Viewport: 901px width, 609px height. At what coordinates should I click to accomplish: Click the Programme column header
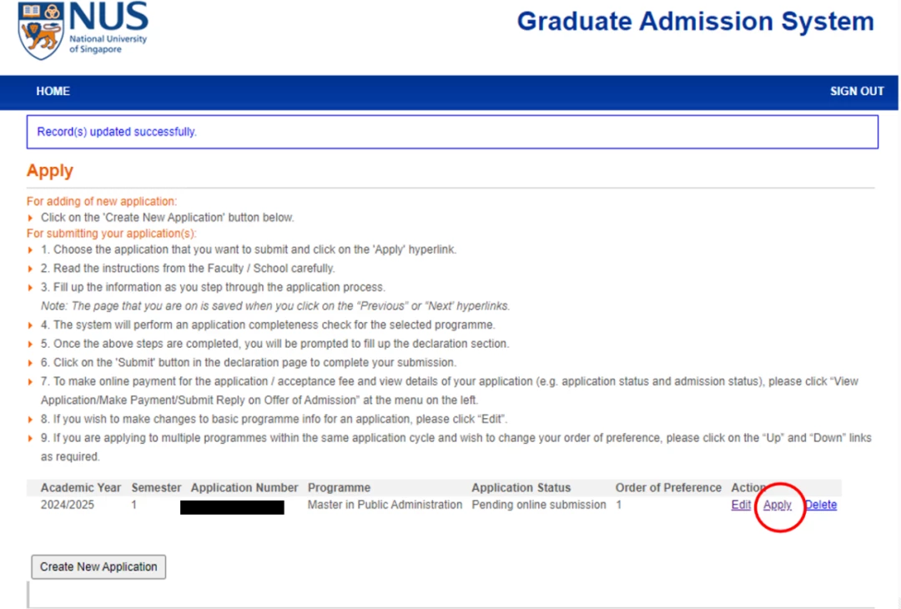tap(339, 488)
